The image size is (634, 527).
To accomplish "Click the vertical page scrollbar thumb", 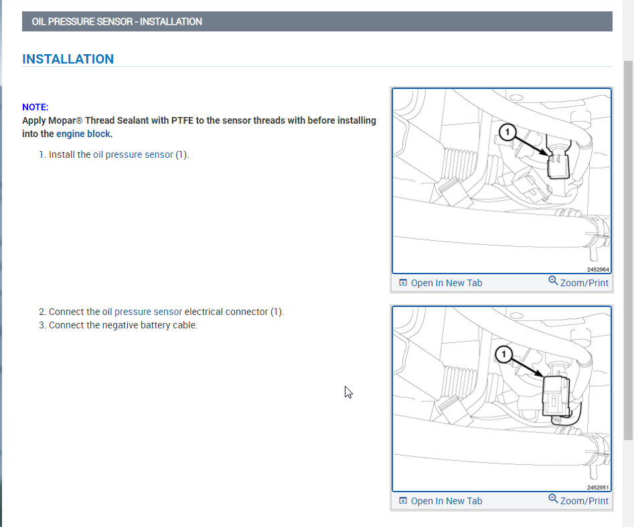I will tap(629, 250).
